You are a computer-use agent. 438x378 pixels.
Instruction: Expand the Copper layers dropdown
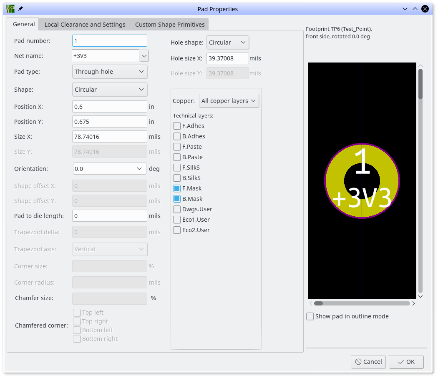click(229, 101)
